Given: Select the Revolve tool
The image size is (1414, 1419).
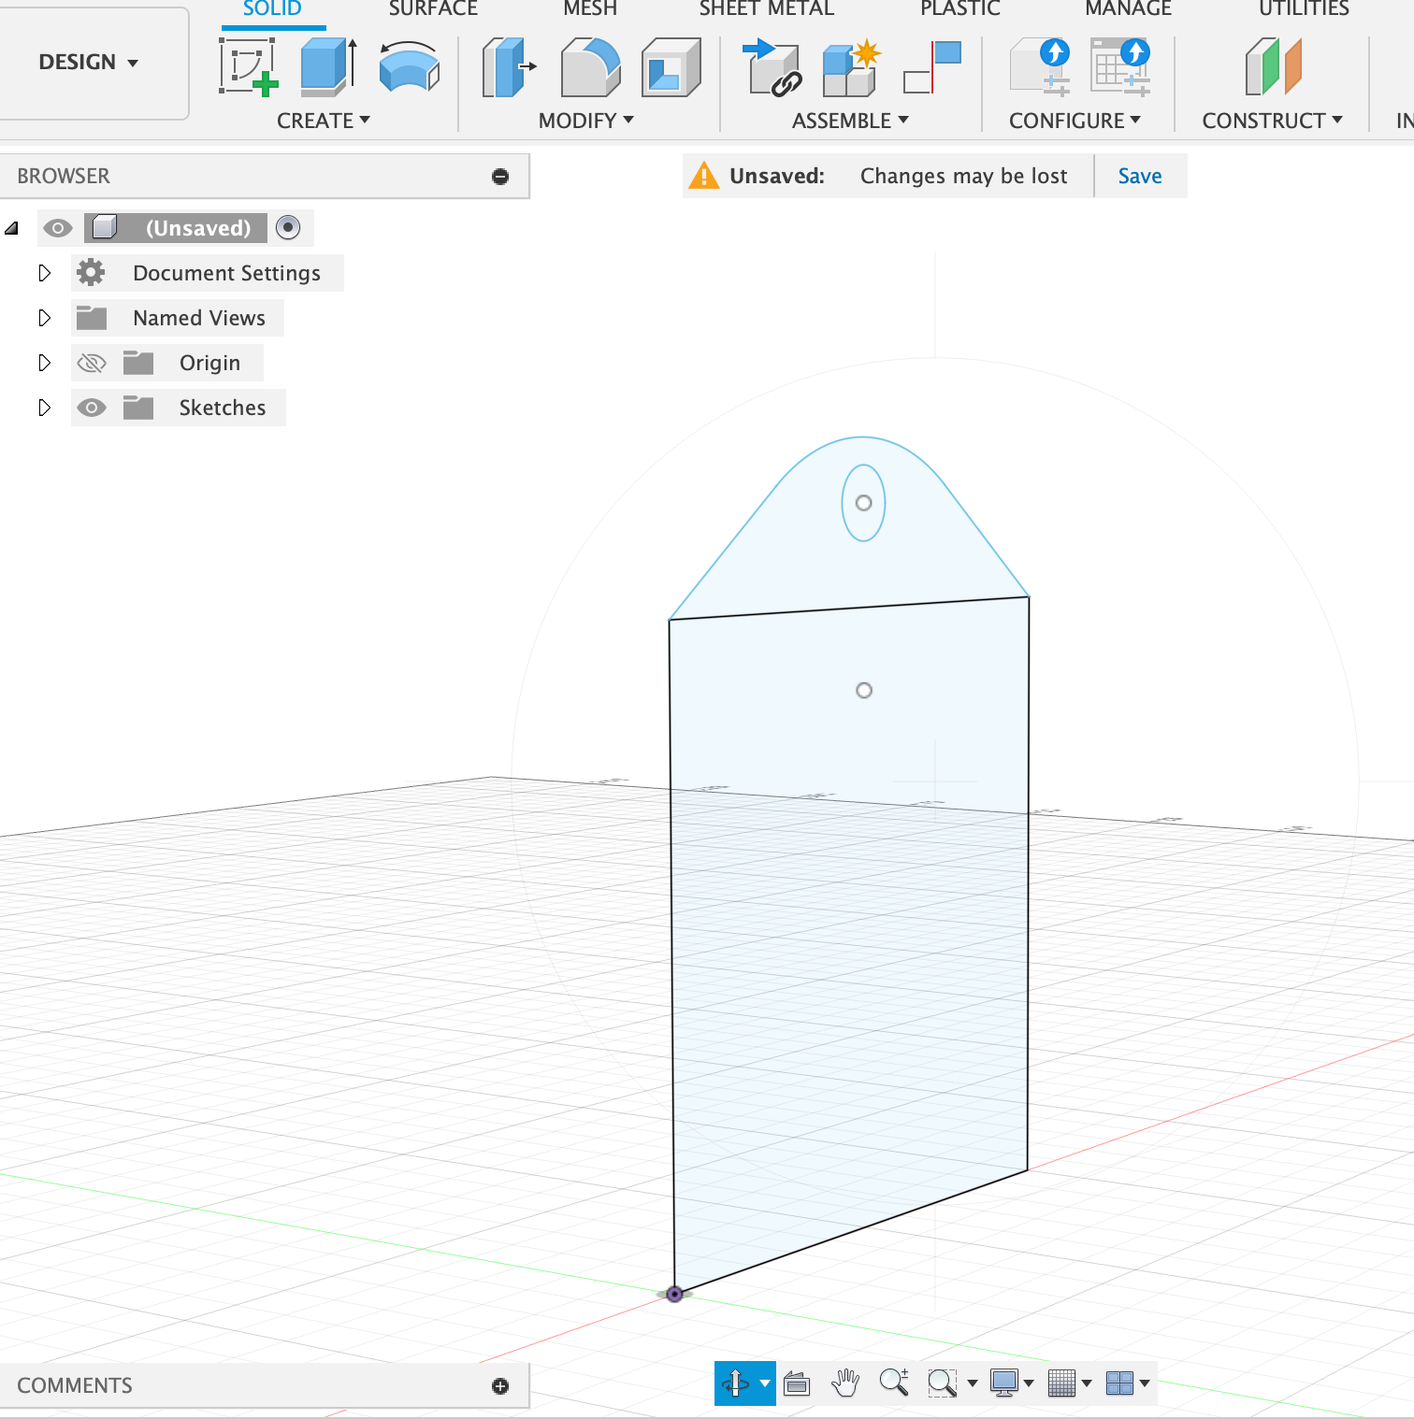Looking at the screenshot, I should tap(409, 67).
